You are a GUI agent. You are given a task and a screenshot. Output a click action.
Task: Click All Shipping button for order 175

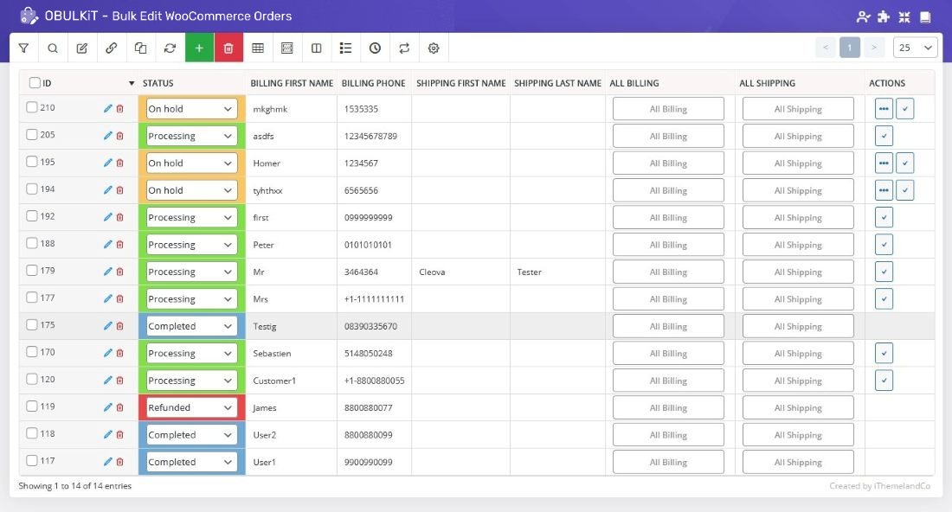pos(798,326)
